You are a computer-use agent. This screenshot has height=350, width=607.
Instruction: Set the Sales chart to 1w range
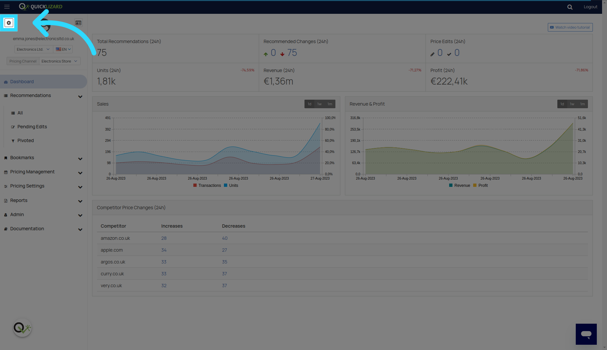(x=319, y=104)
